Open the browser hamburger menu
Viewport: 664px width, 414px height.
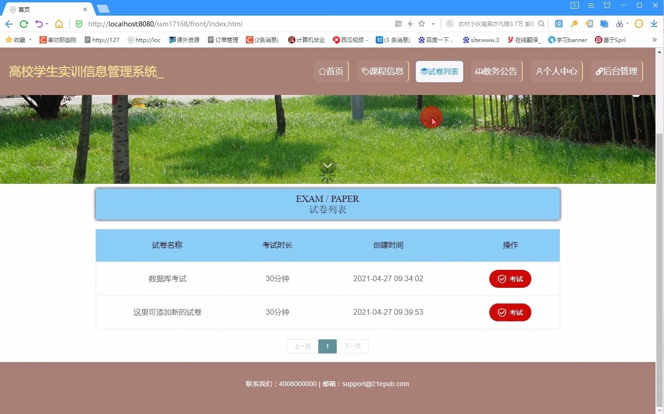point(590,6)
